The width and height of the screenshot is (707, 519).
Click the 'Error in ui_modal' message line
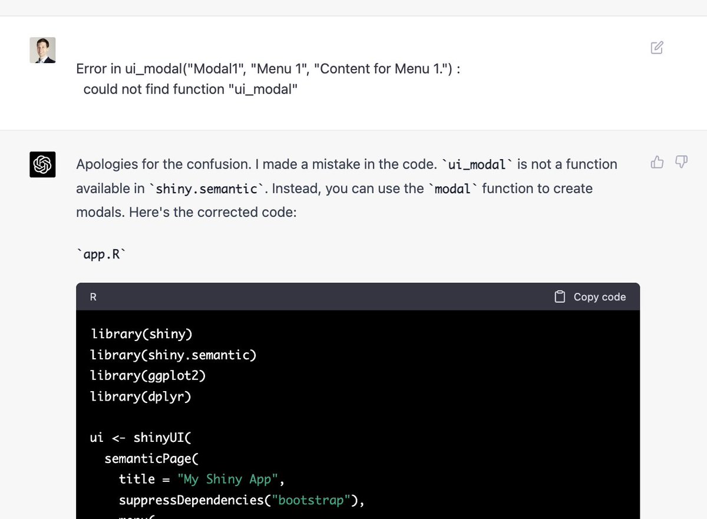(x=268, y=69)
